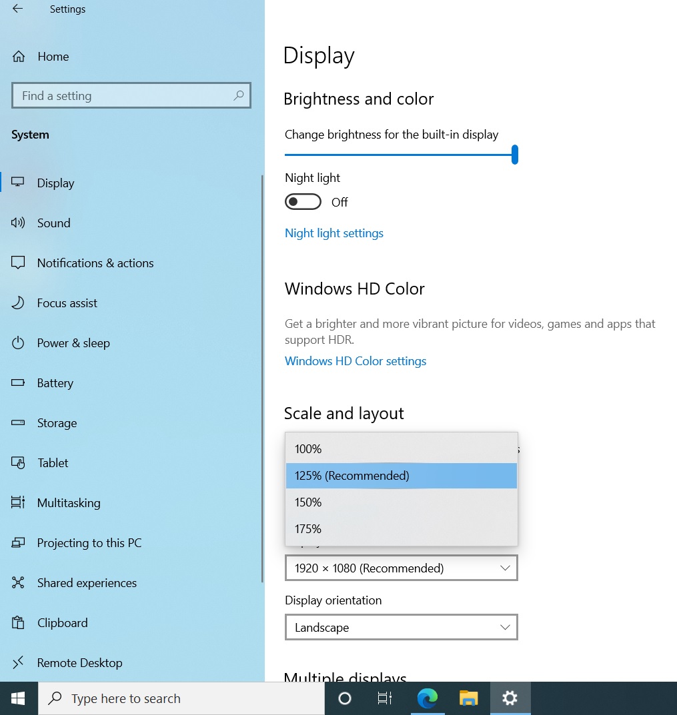
Task: Click the Power & sleep icon
Action: pos(18,343)
